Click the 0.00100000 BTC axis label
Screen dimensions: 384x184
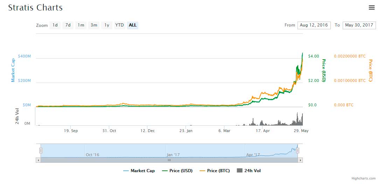350,80
